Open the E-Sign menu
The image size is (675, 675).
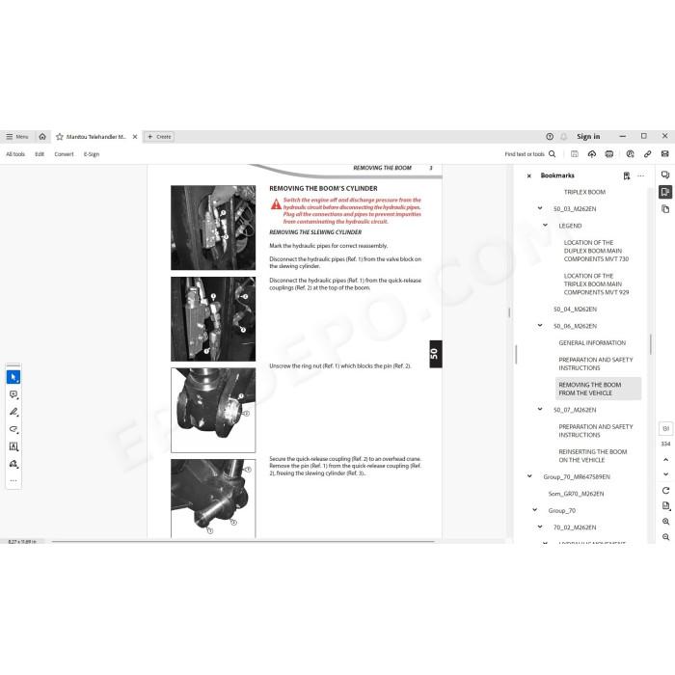[92, 154]
